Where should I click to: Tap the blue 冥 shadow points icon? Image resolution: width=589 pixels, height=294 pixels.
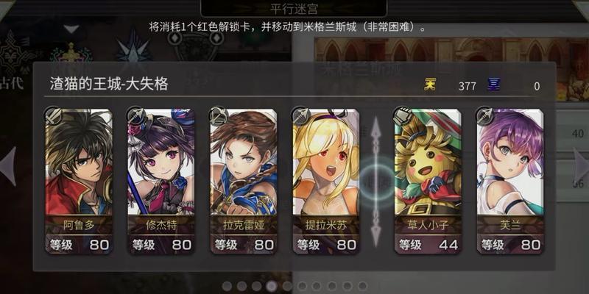(x=493, y=85)
